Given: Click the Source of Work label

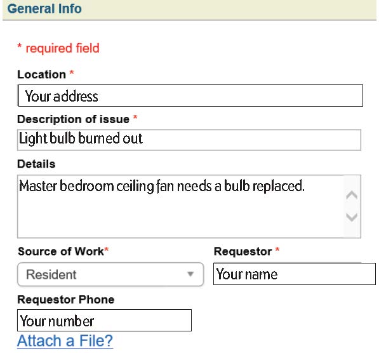Looking at the screenshot, I should [x=61, y=251].
